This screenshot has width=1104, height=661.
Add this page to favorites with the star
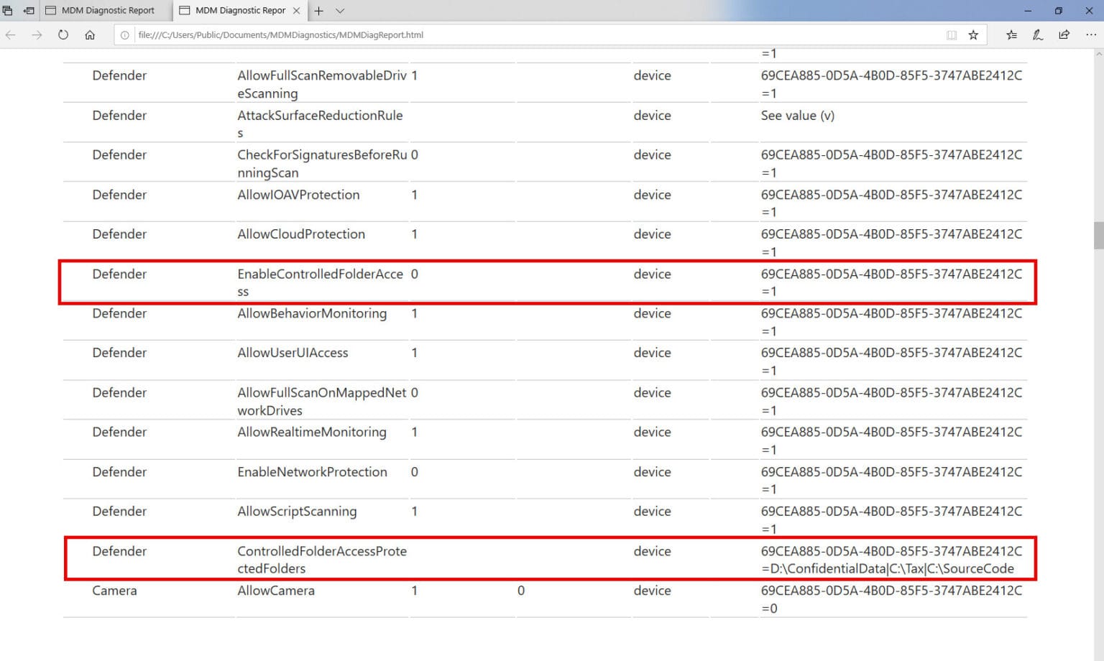pos(973,34)
